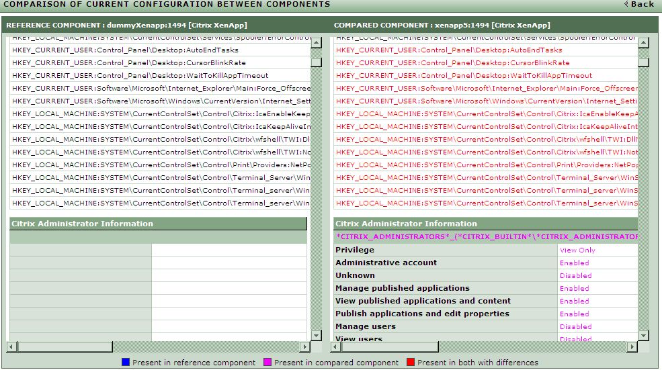The image size is (662, 370).
Task: Click the 'Administrative account' row label
Action: [386, 263]
